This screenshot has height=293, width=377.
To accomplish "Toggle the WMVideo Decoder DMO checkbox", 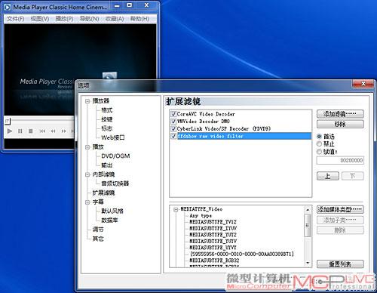I will click(x=173, y=122).
